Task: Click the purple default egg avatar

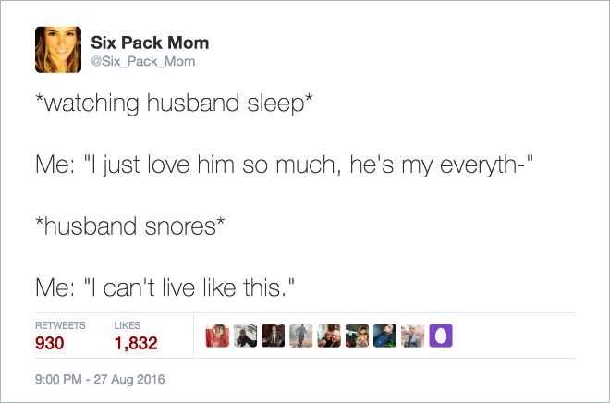Action: coord(440,336)
